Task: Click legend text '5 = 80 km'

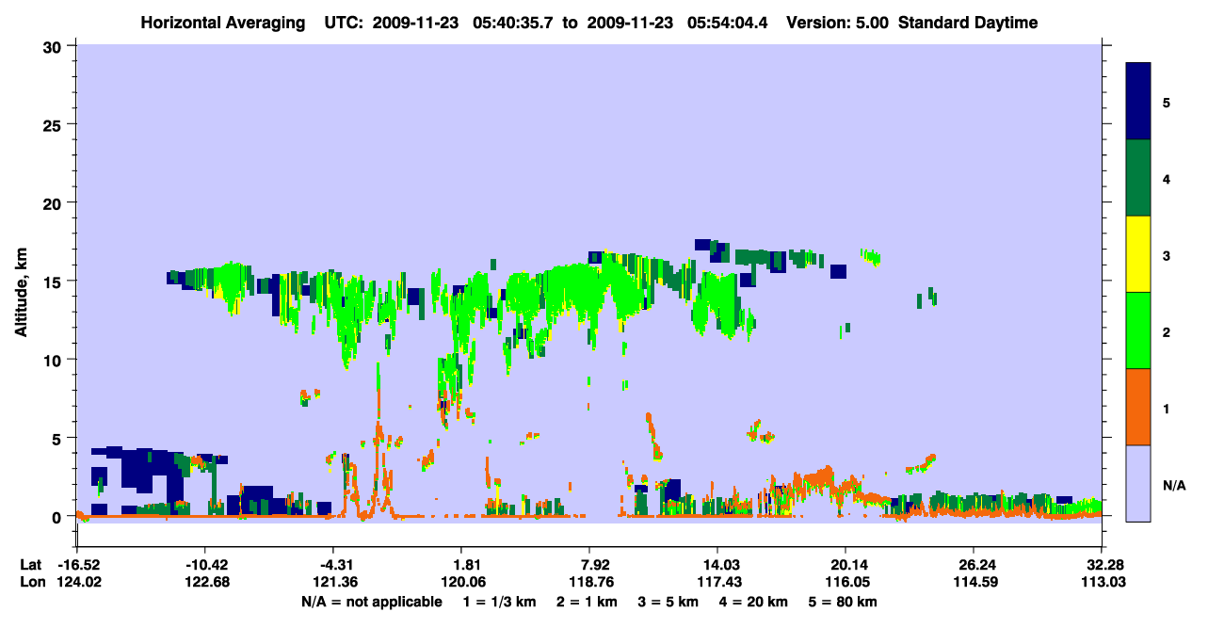Action: tap(845, 602)
